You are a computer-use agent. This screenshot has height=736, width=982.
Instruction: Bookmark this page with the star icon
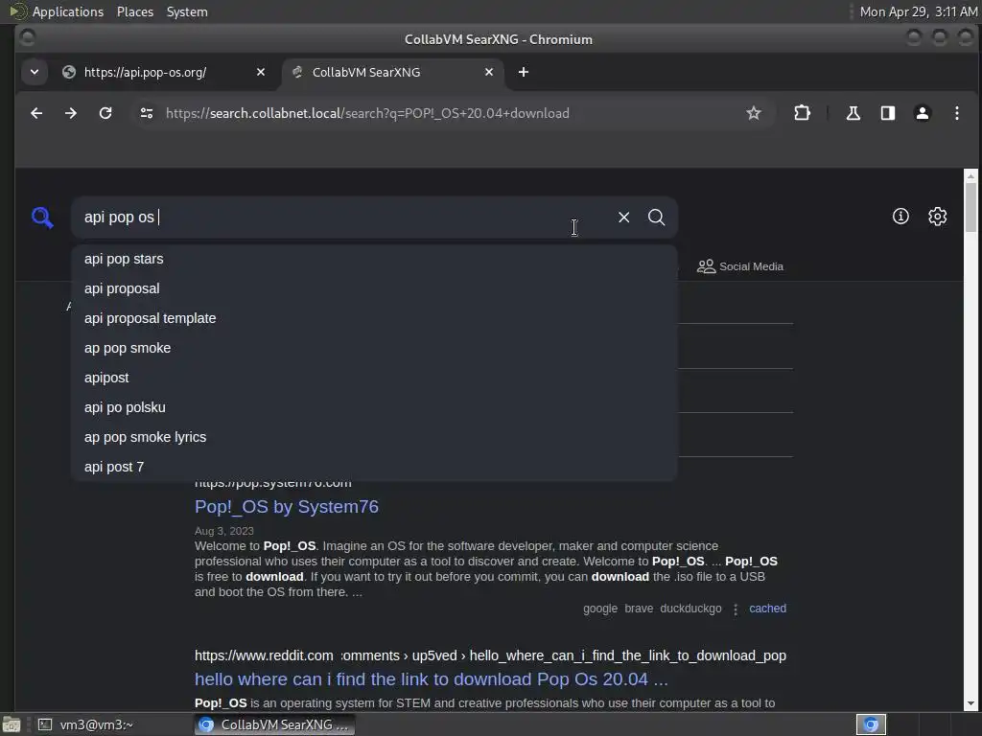coord(754,113)
